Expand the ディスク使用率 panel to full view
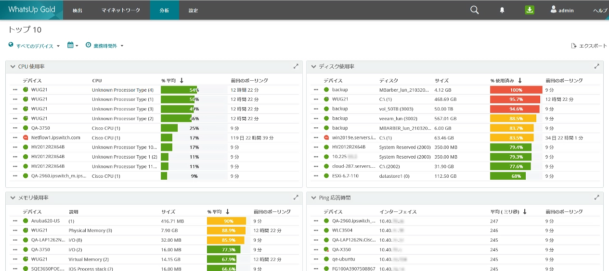 (x=597, y=66)
